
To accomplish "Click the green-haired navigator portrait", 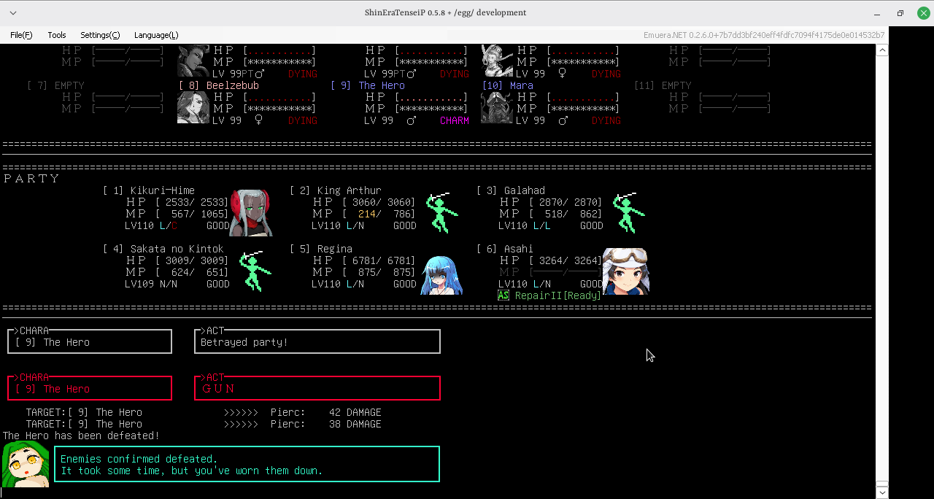I will click(x=25, y=464).
